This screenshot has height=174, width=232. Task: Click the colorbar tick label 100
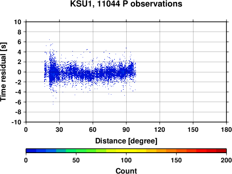click(x=126, y=160)
